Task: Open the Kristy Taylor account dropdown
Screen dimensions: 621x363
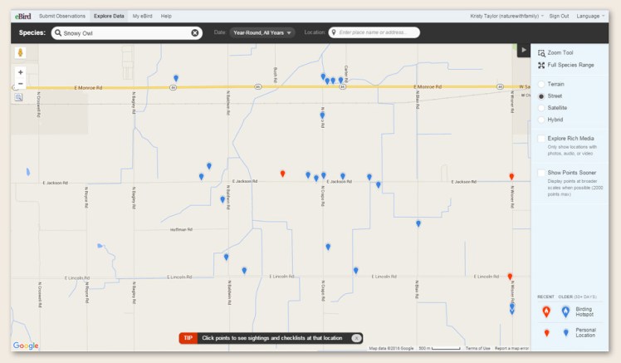Action: tap(506, 17)
